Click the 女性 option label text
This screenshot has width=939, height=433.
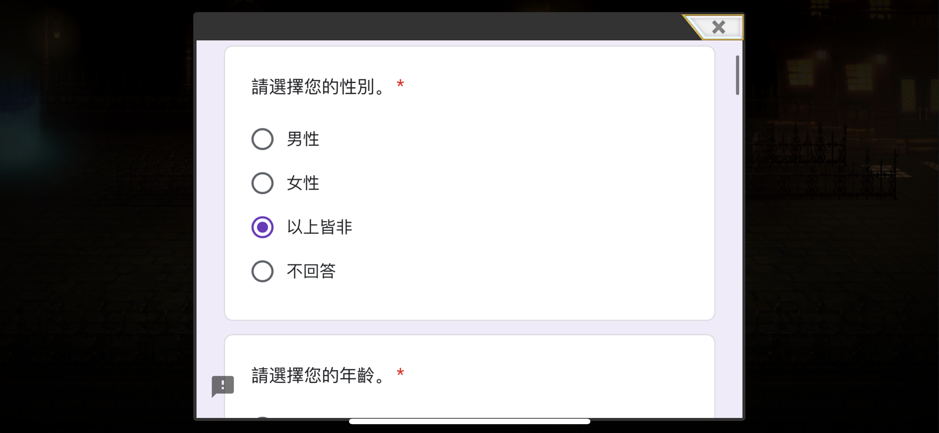(x=303, y=183)
